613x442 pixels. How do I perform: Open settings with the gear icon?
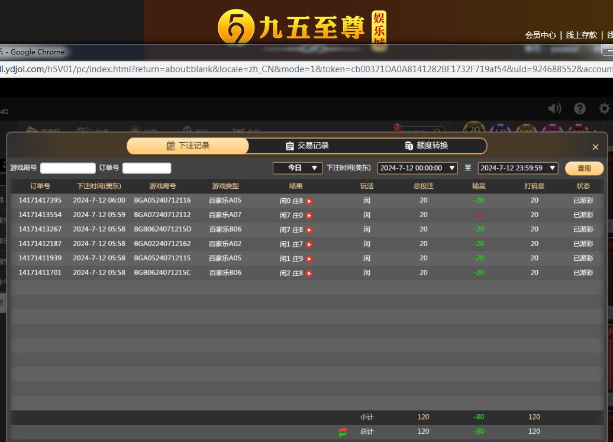tap(604, 108)
